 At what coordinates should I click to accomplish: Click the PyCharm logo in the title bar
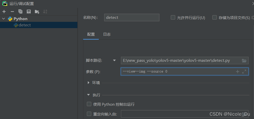tap(5, 3)
